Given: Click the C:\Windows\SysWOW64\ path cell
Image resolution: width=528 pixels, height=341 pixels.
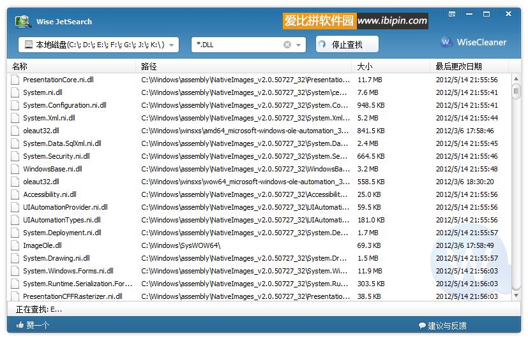Looking at the screenshot, I should 181,245.
